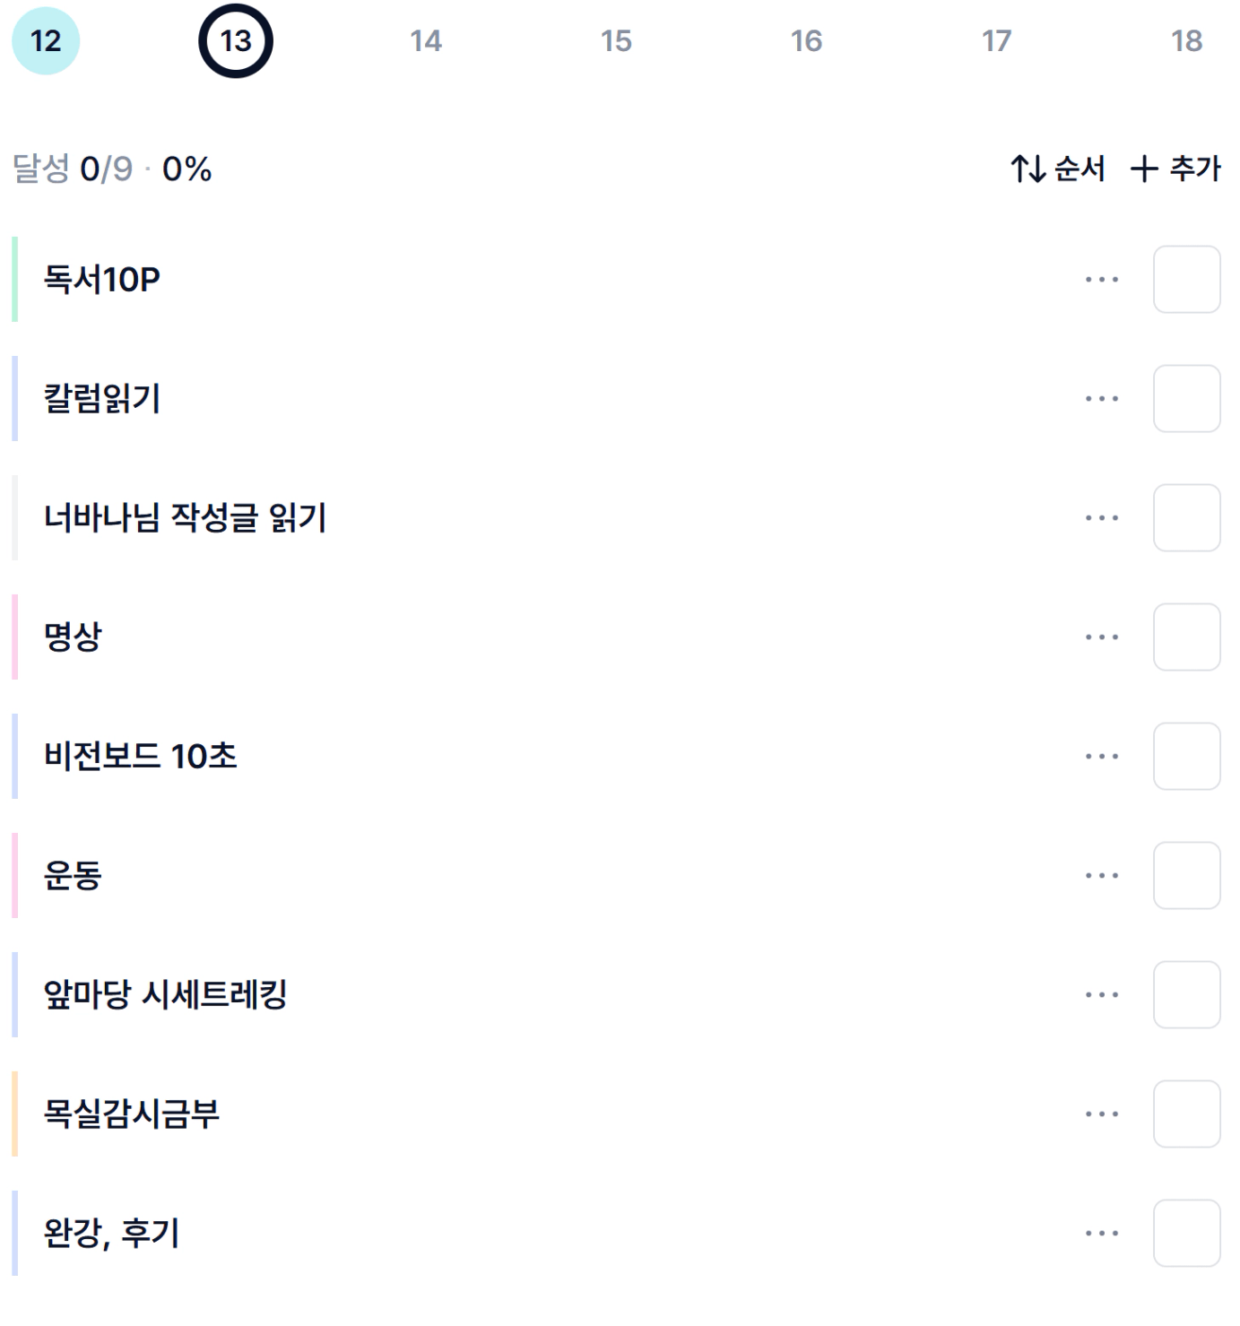
Task: Open more options for 완강, 후기
Action: pos(1101,1234)
